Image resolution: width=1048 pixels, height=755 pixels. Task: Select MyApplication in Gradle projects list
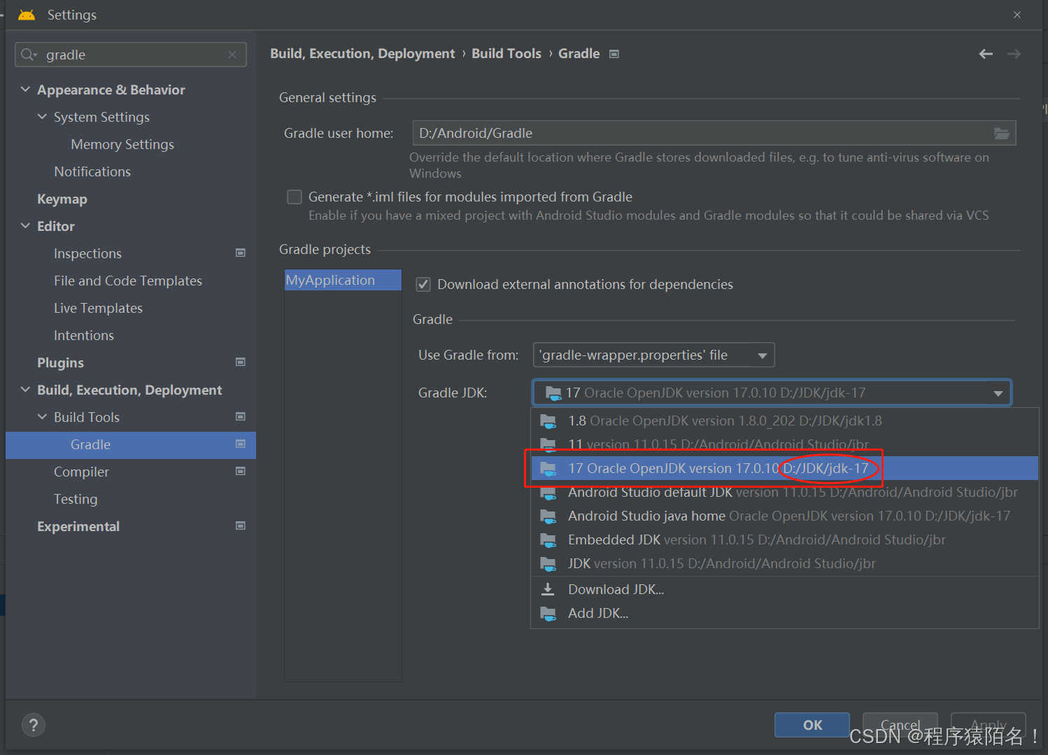tap(343, 280)
